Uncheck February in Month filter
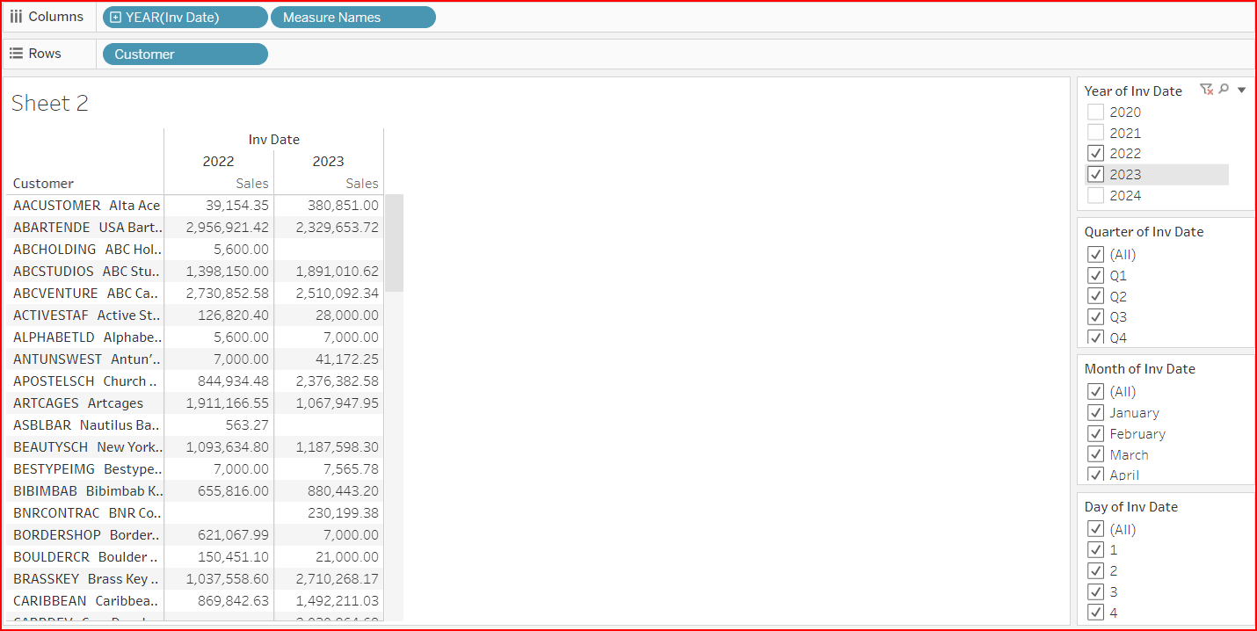The image size is (1257, 631). click(x=1095, y=434)
